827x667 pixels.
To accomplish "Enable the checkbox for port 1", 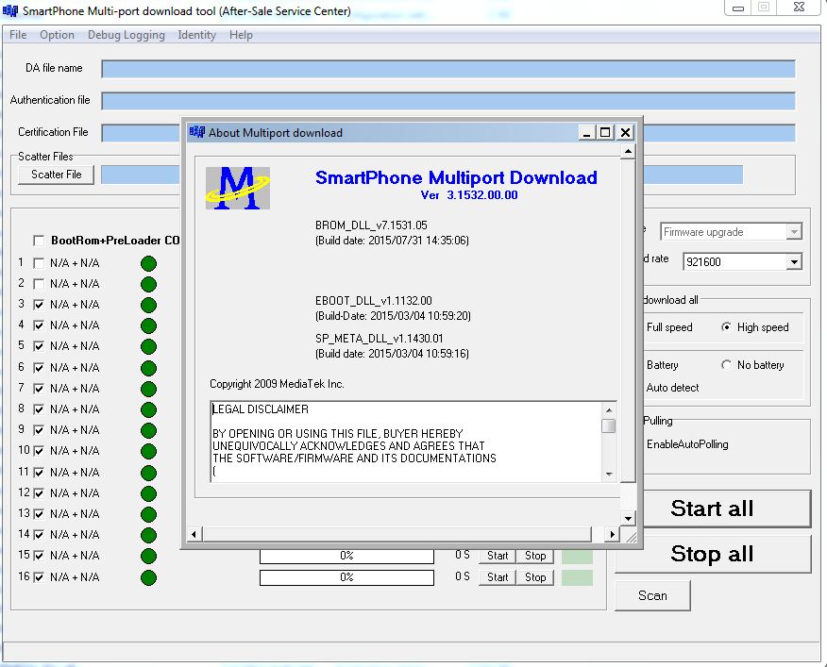I will (x=38, y=262).
